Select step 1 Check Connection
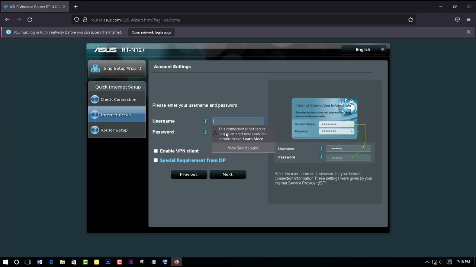The width and height of the screenshot is (476, 267). [117, 99]
